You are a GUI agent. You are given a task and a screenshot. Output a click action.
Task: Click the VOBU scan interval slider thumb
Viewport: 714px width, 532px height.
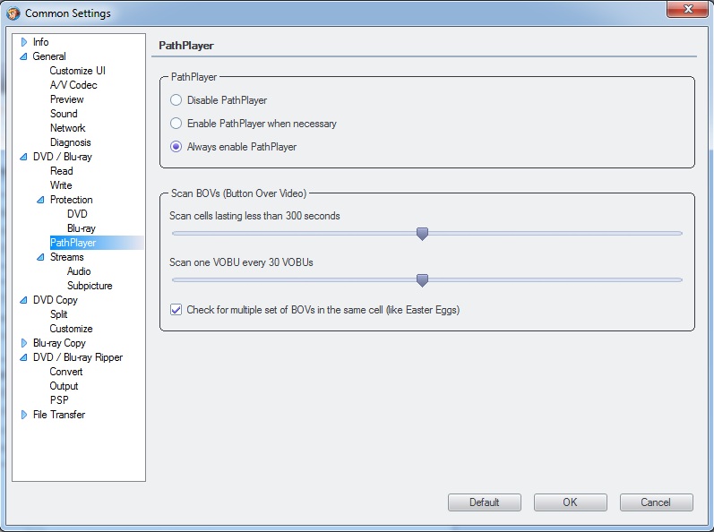coord(422,280)
